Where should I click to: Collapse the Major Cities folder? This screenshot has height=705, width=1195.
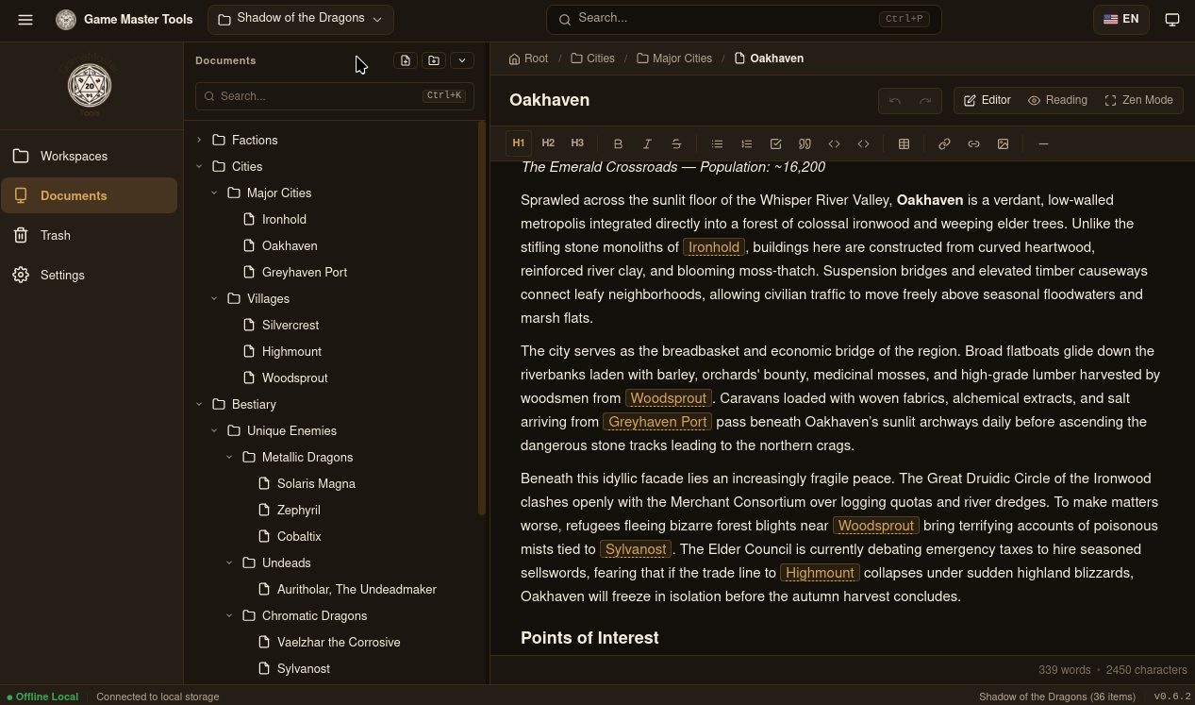pyautogui.click(x=214, y=193)
